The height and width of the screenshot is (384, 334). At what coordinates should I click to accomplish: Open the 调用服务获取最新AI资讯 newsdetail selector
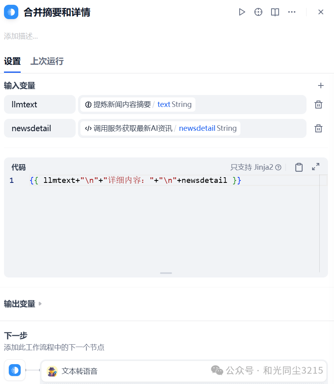tap(192, 128)
